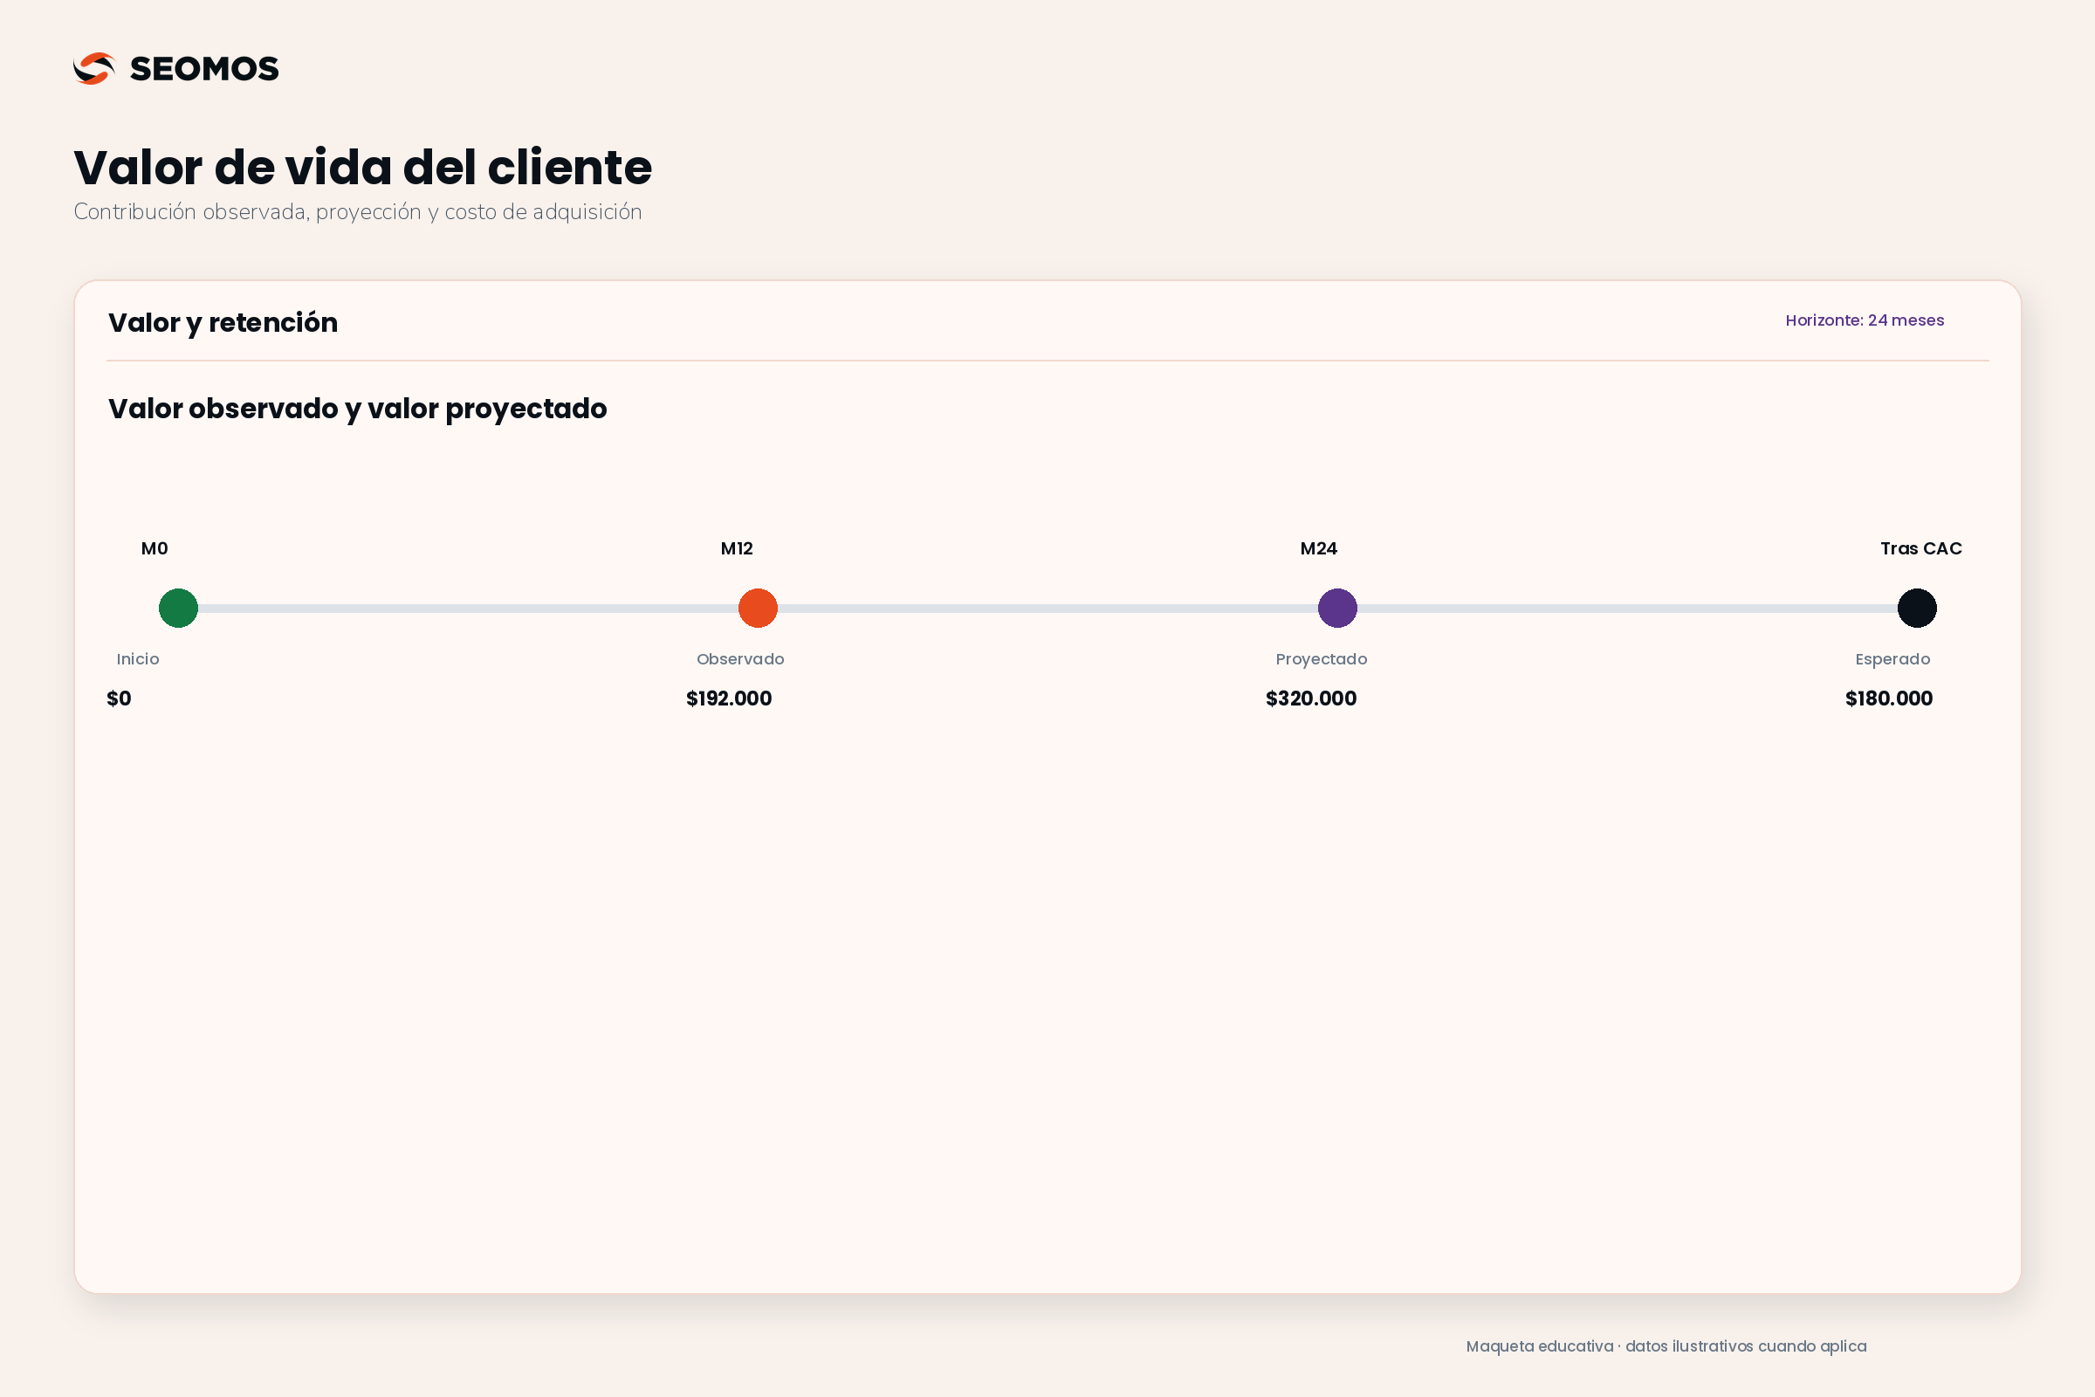Select the purple M24 timeline marker
The width and height of the screenshot is (2095, 1397).
point(1338,609)
